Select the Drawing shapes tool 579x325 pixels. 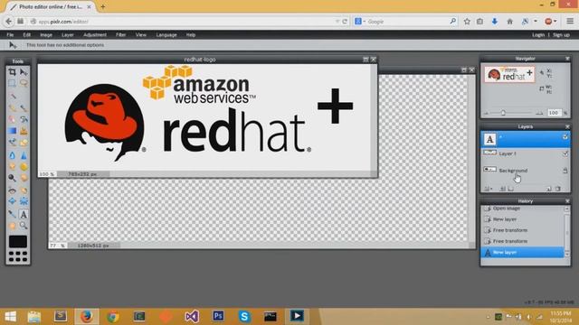(x=24, y=143)
